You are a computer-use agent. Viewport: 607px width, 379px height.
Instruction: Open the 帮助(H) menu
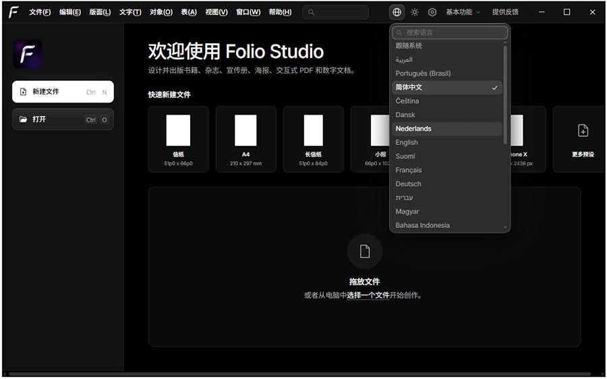[x=280, y=12]
